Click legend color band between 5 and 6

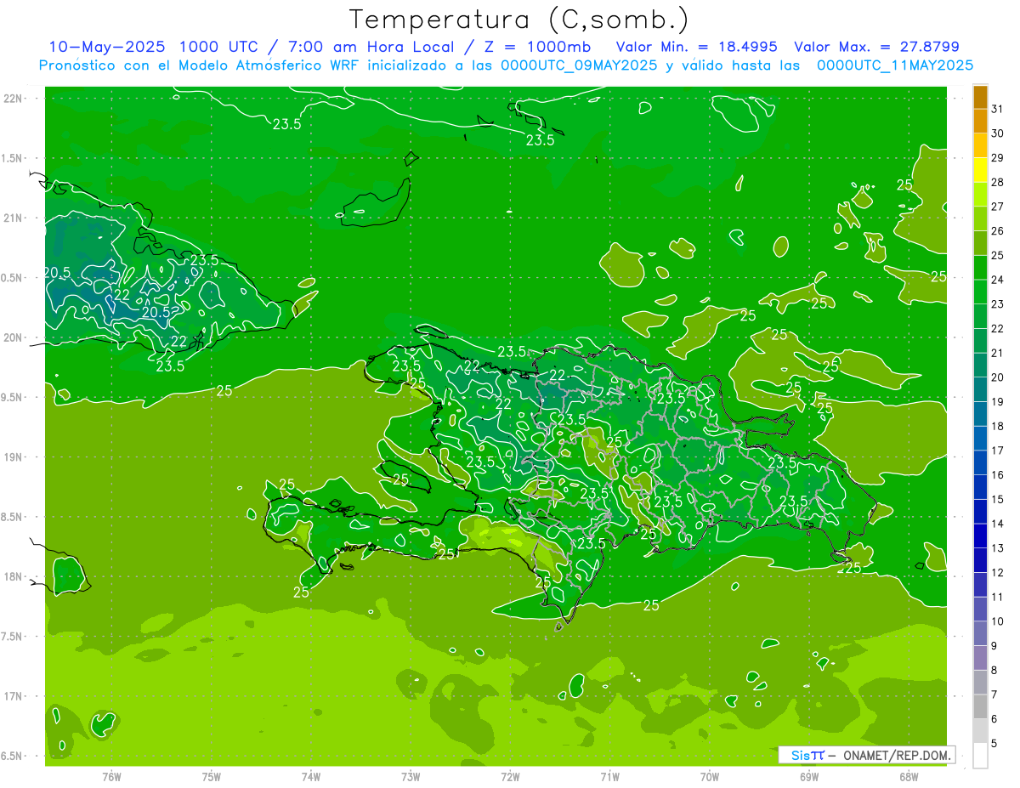(x=980, y=731)
